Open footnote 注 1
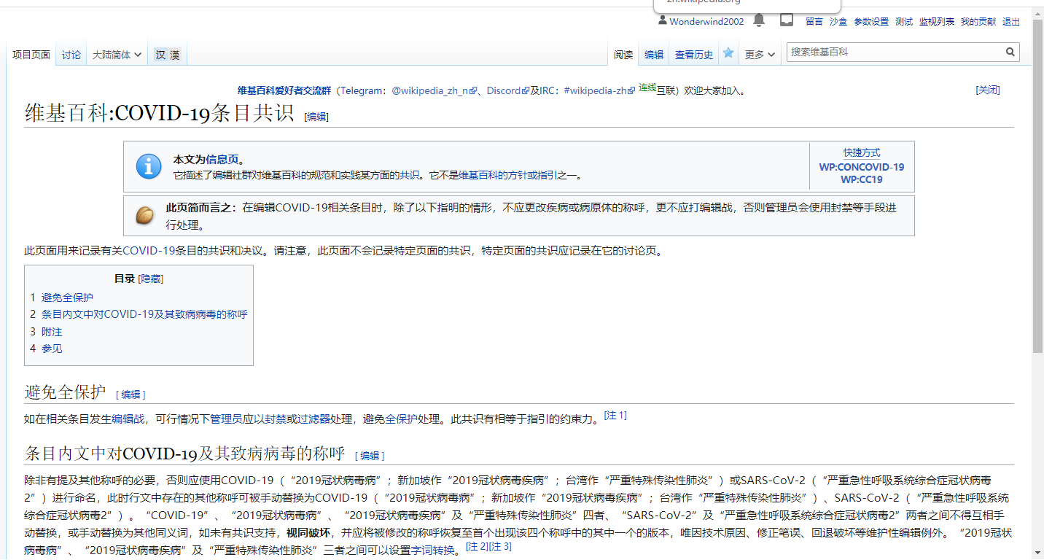Screen dimensions: 1044x560 tap(615, 416)
